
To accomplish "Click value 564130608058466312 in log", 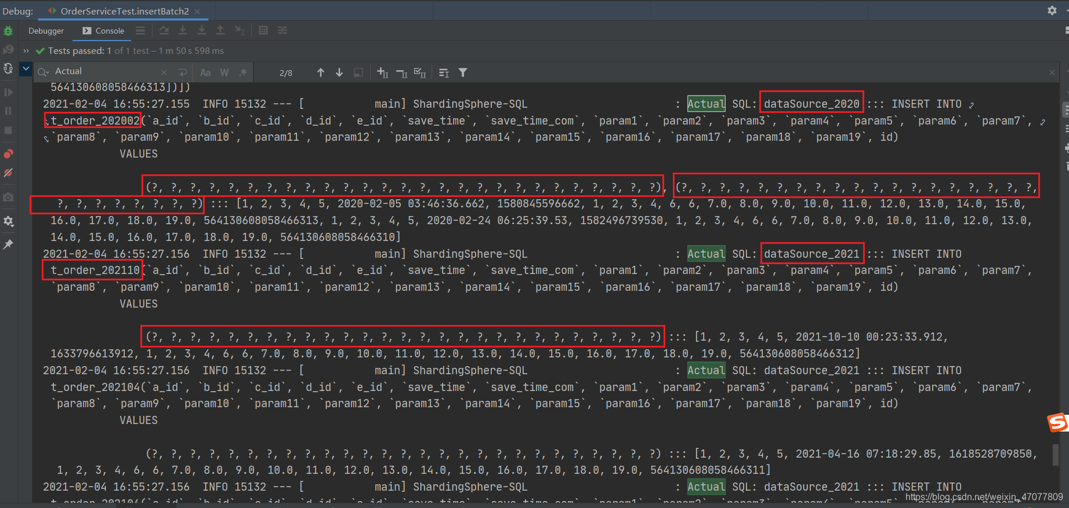I will 796,353.
